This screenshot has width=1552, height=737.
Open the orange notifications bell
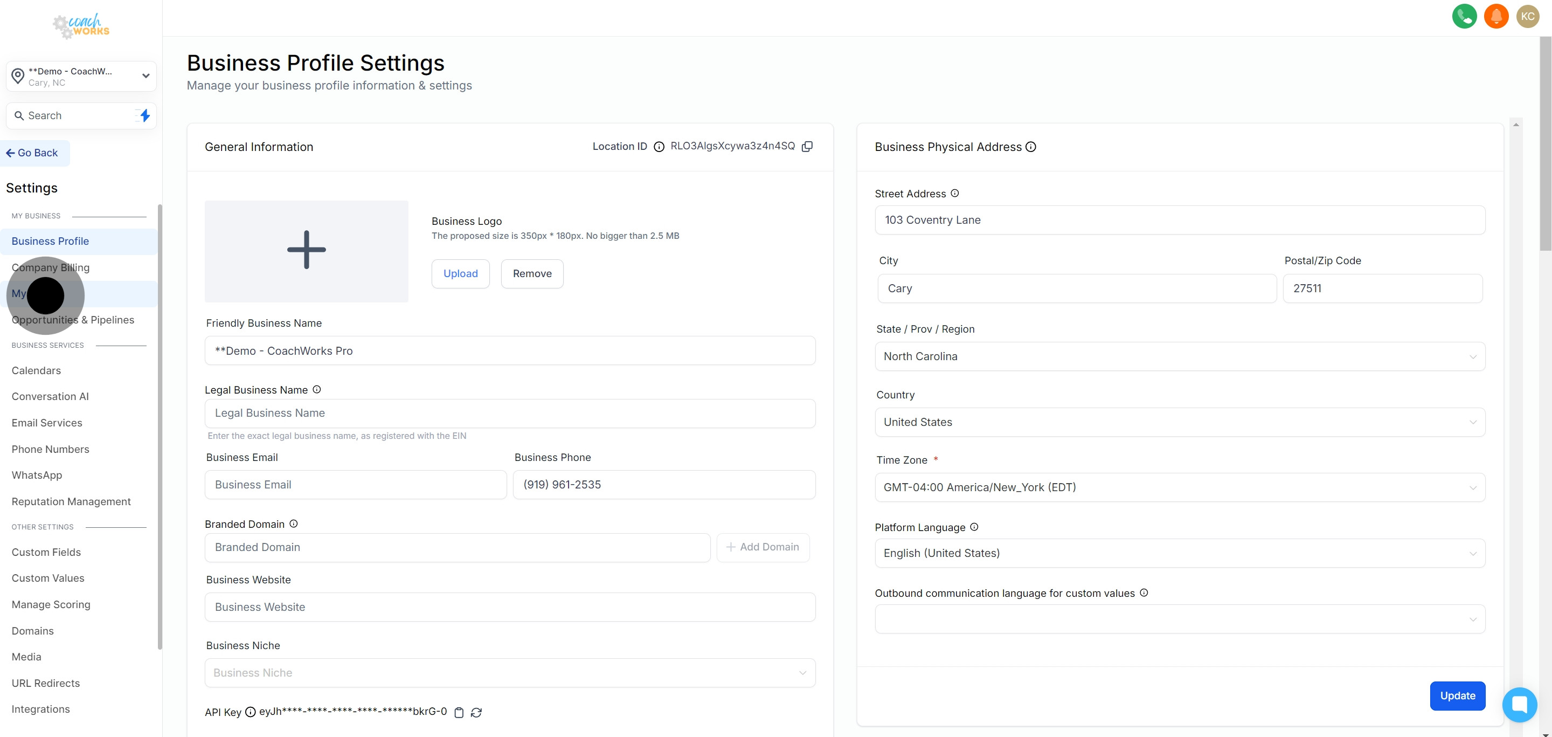coord(1496,16)
